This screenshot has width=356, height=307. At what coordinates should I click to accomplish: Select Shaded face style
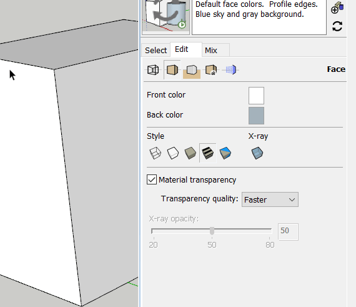point(190,153)
